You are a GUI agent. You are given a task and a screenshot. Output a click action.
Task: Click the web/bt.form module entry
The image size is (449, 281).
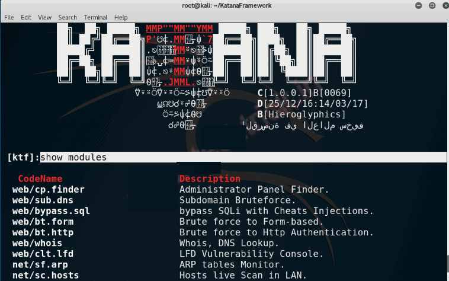[43, 221]
